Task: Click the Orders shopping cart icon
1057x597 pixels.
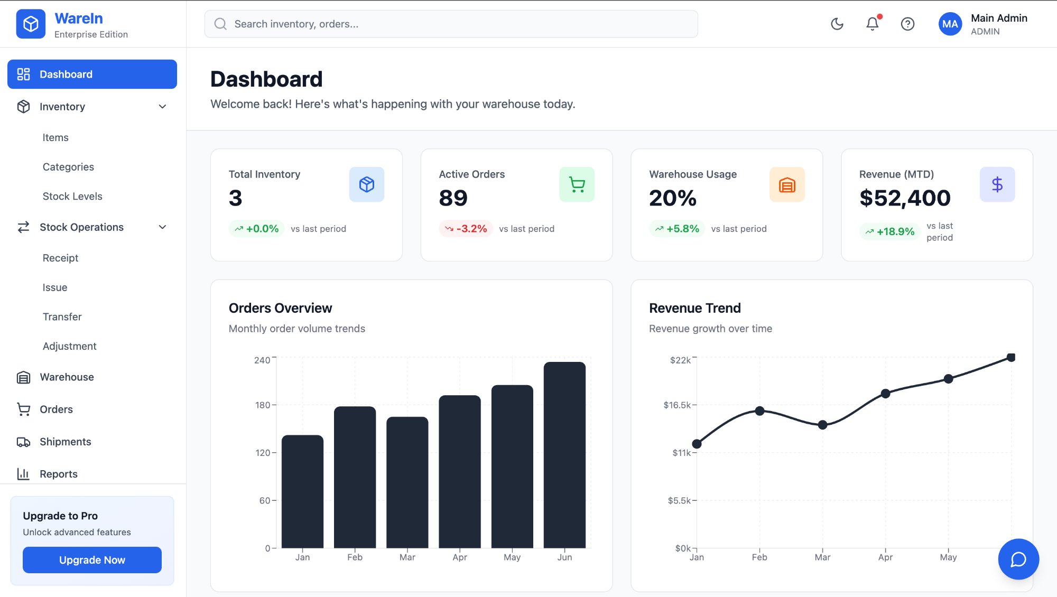Action: point(23,409)
